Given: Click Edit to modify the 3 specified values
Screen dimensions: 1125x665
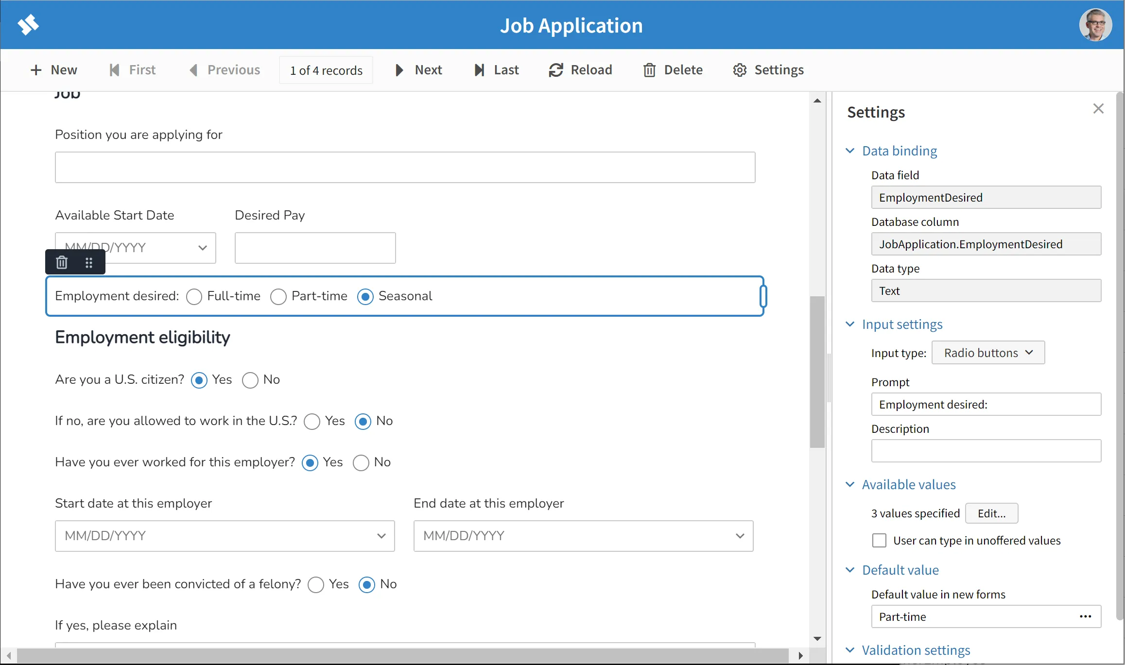Looking at the screenshot, I should coord(991,513).
